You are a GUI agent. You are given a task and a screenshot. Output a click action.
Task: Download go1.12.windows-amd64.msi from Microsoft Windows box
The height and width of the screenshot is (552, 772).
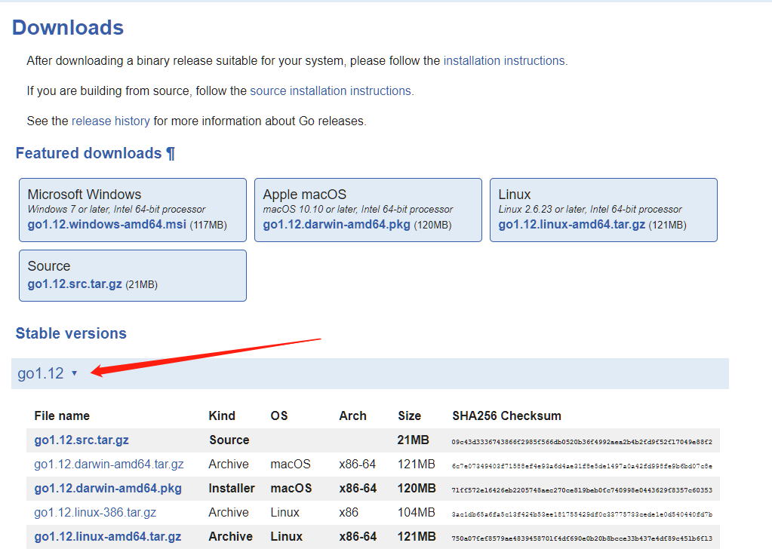tap(107, 225)
